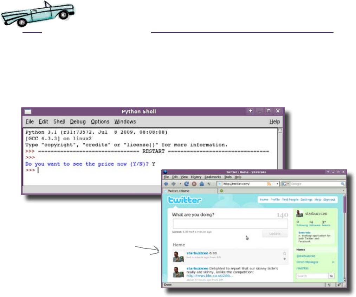Click the following count in the profile sidebar

pos(302,224)
